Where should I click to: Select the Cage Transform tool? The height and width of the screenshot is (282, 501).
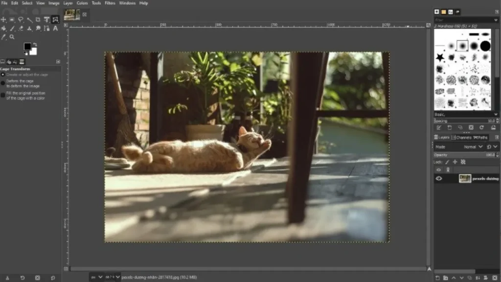click(x=55, y=20)
